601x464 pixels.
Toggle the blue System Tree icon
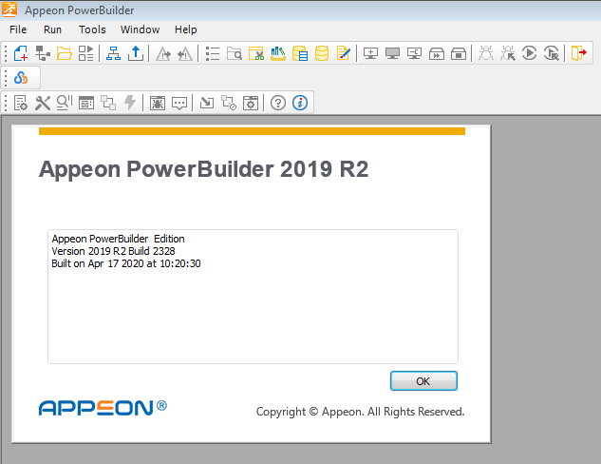click(113, 53)
